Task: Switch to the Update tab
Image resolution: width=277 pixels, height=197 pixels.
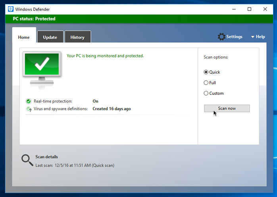Action: [50, 37]
